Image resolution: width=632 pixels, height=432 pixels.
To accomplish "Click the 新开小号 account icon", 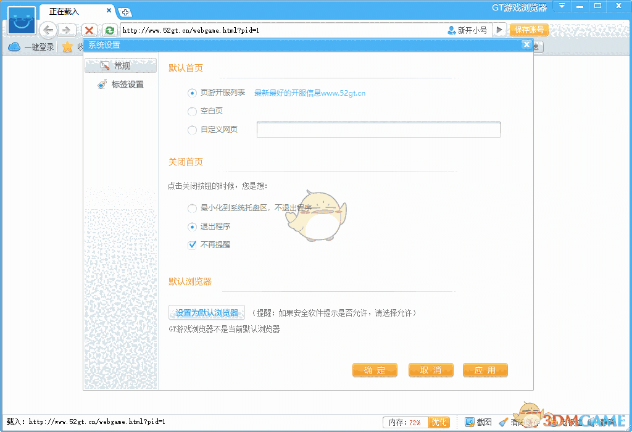I will pyautogui.click(x=451, y=30).
